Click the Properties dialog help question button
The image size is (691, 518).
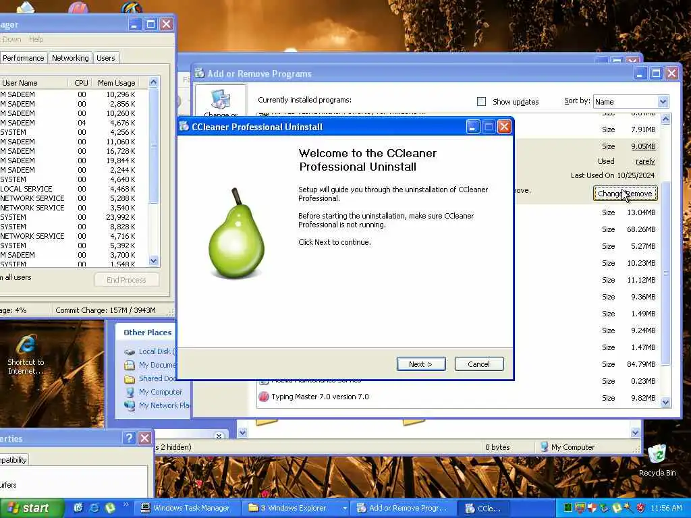tap(129, 438)
